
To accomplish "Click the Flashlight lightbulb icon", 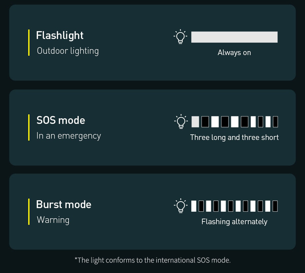I will pos(180,37).
